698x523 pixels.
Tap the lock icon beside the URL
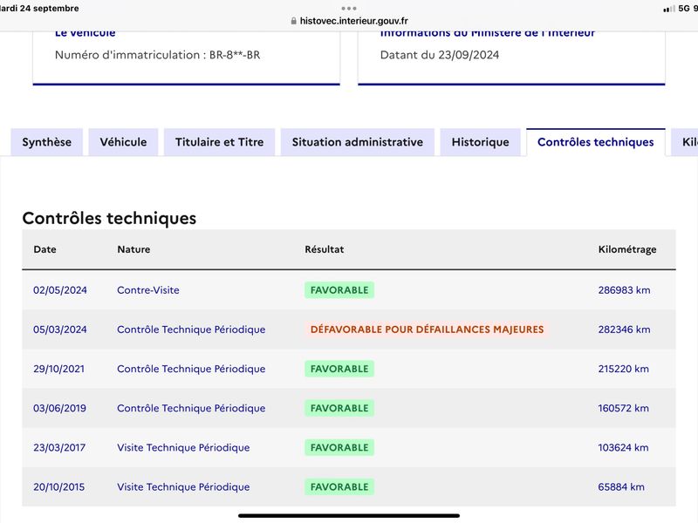click(x=293, y=21)
